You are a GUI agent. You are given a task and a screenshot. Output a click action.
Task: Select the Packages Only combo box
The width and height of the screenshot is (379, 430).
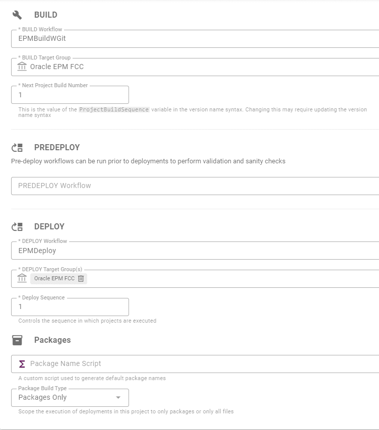point(70,398)
